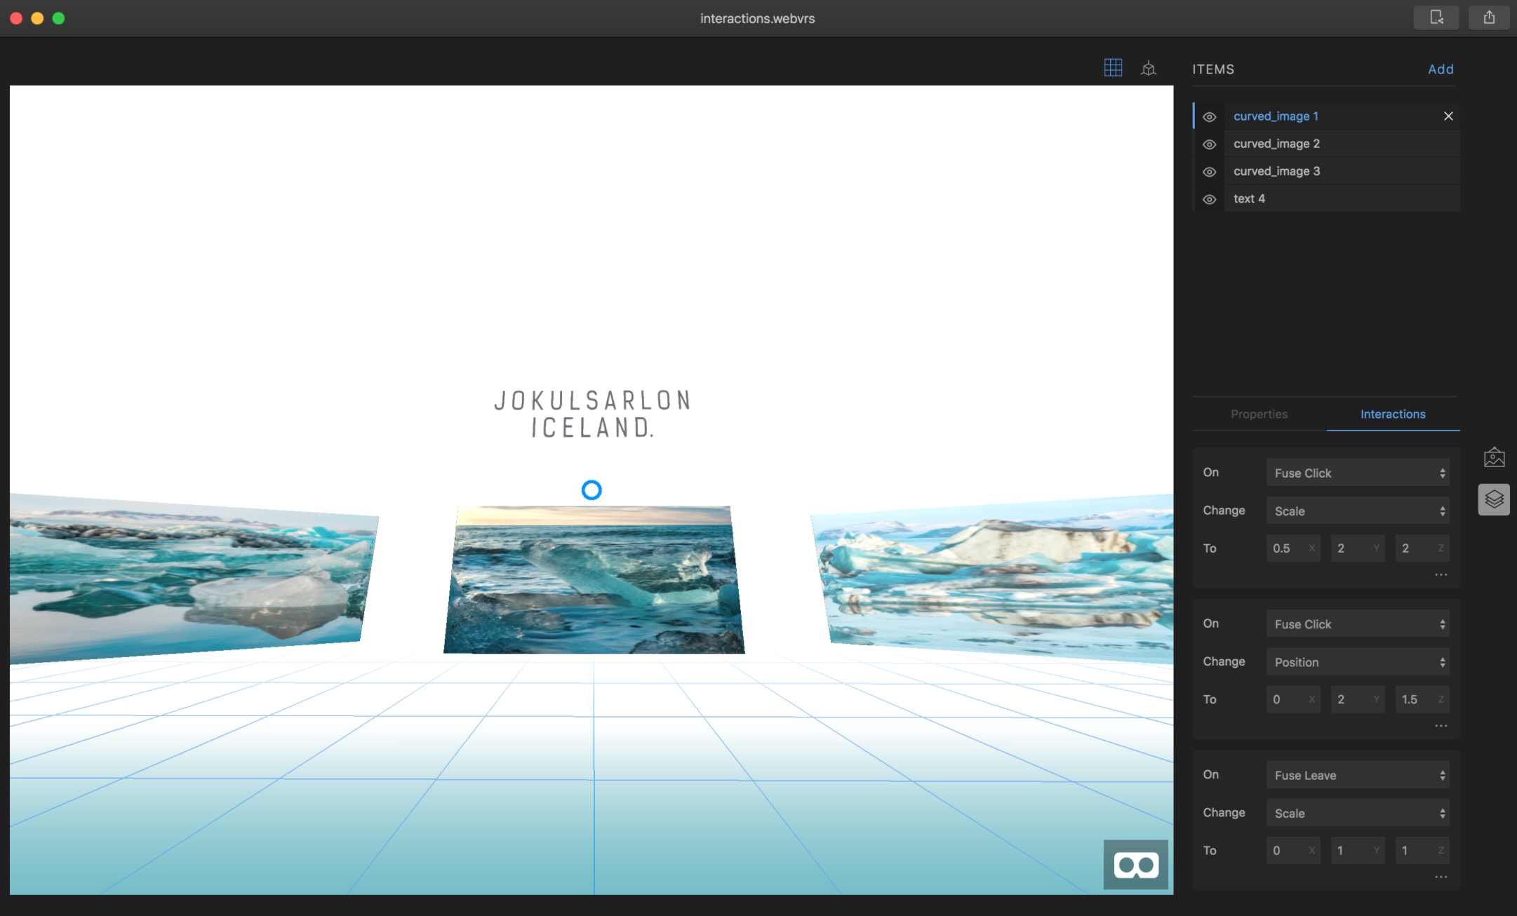Open the layers panel icon
This screenshot has width=1517, height=916.
pos(1494,499)
